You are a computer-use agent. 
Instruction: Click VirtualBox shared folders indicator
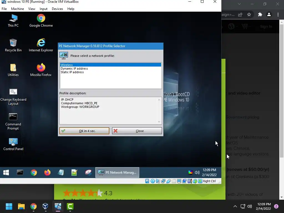[x=174, y=181]
